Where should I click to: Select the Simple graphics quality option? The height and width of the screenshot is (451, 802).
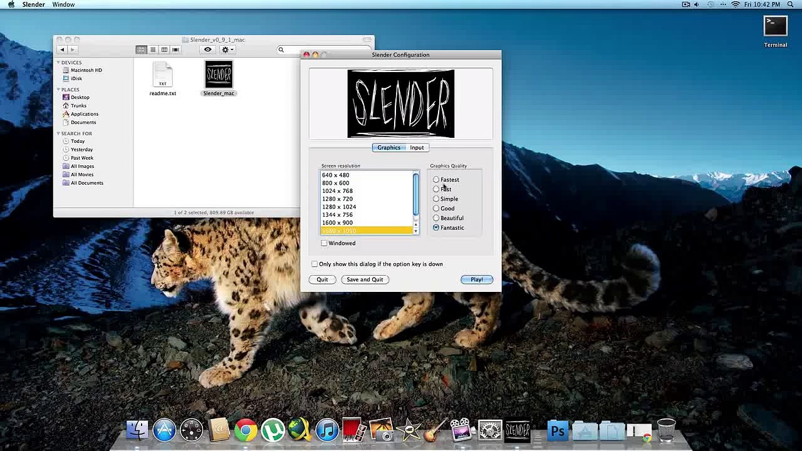tap(445, 199)
